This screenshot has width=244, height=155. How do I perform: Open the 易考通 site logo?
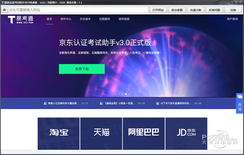tap(21, 20)
